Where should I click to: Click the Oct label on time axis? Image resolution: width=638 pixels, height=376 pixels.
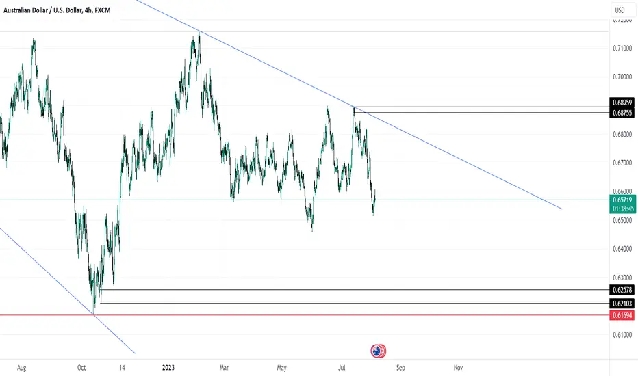pyautogui.click(x=81, y=368)
